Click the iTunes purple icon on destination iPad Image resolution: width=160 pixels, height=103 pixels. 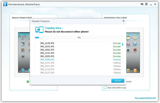point(128,44)
